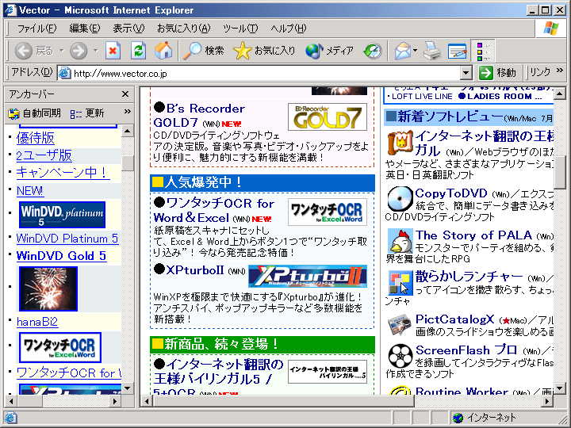Image resolution: width=571 pixels, height=428 pixels.
Task: Click the Windows flag logo throbber
Action: point(551,29)
